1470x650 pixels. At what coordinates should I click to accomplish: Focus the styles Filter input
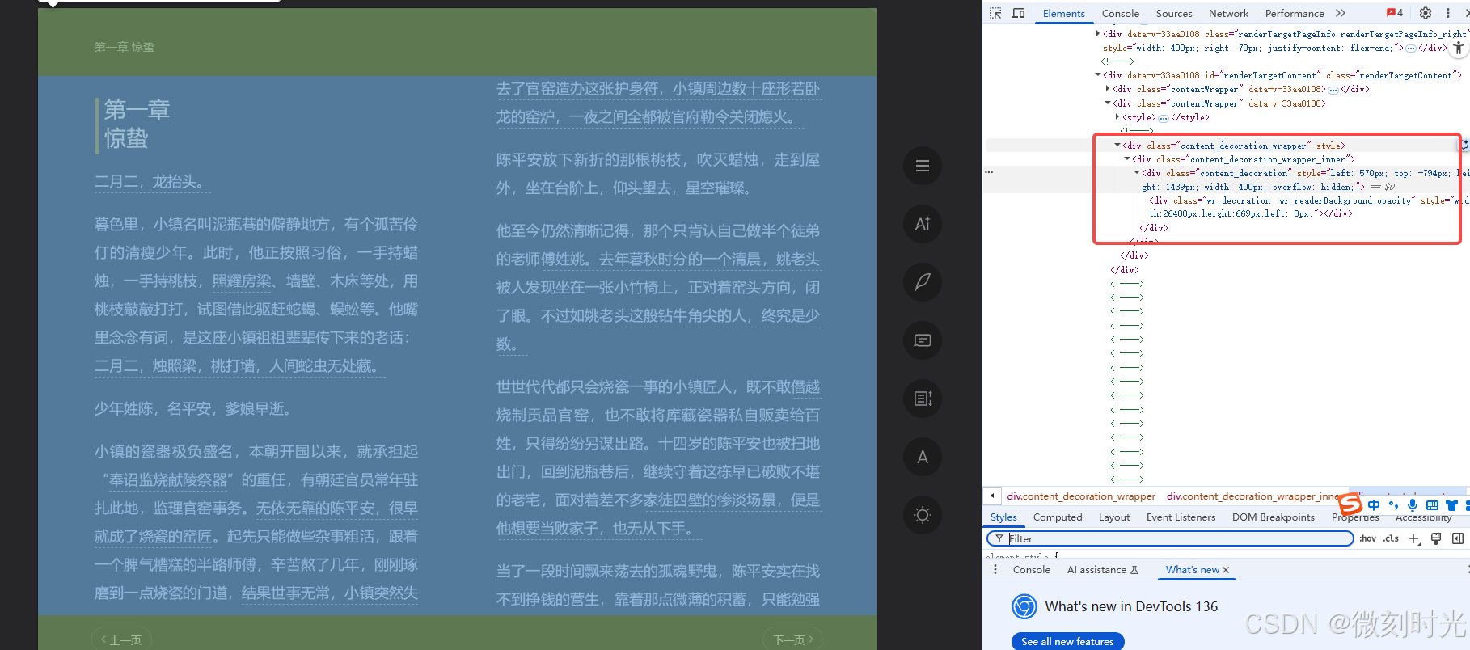click(x=1170, y=538)
